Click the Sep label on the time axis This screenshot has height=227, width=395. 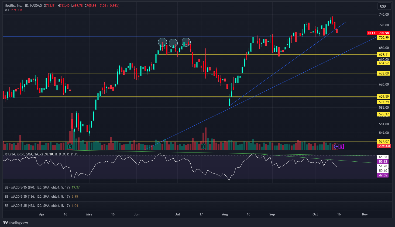pos(272,214)
